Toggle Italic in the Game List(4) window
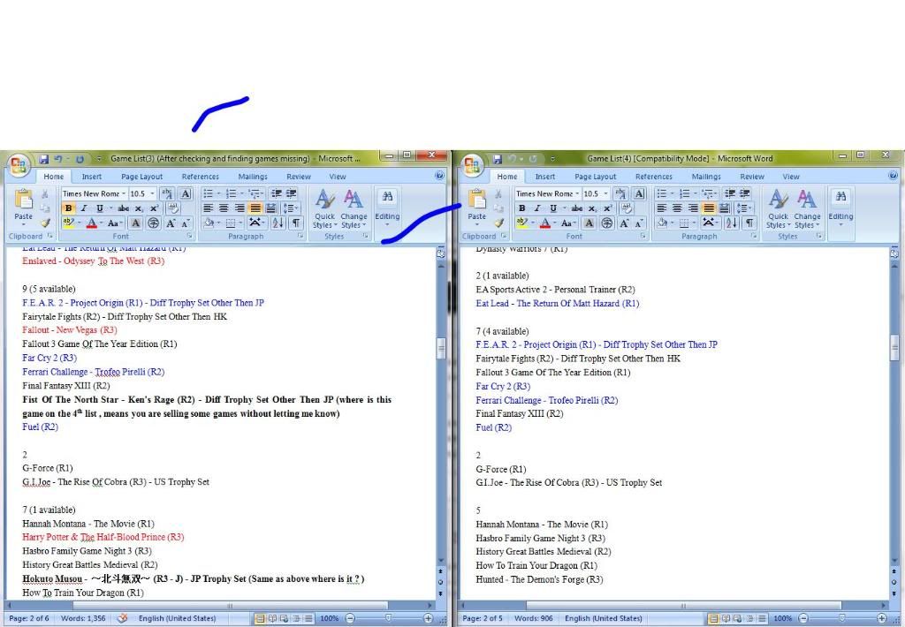This screenshot has height=627, width=905. point(536,208)
